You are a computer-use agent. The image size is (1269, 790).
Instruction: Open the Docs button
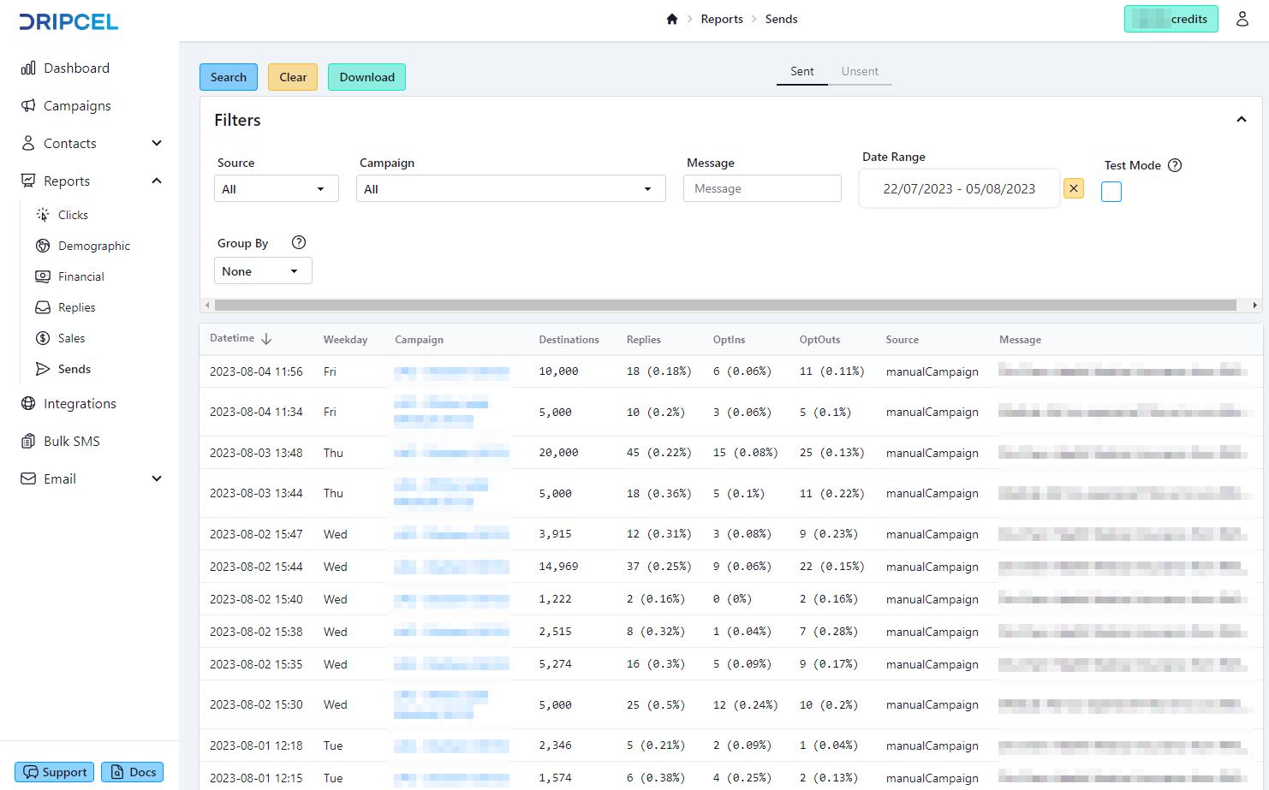[132, 772]
